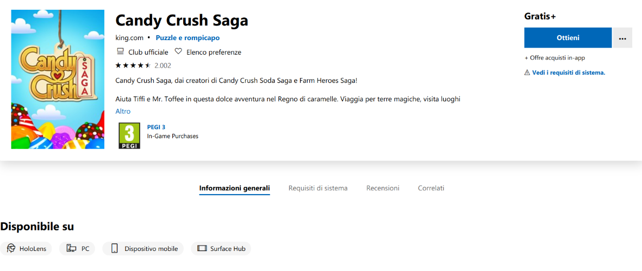Open the three-dot more options menu
Screen dimensions: 642x271
click(x=623, y=38)
